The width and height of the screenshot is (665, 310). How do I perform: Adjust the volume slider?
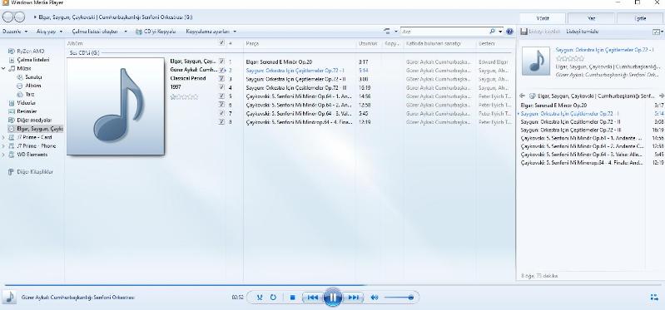[x=399, y=298]
